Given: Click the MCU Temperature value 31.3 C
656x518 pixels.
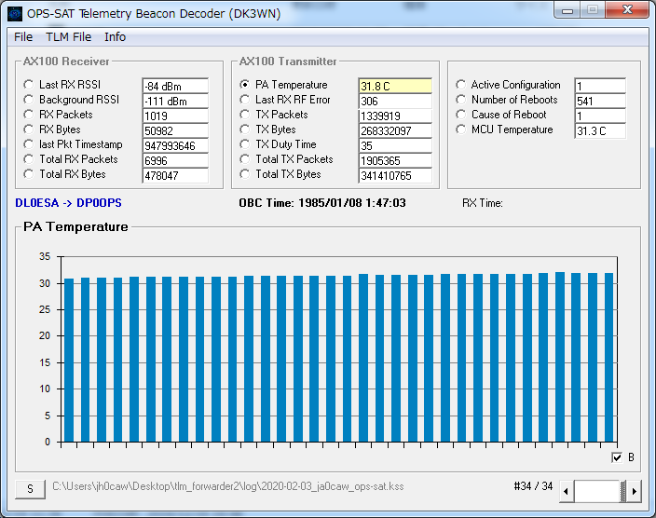Looking at the screenshot, I should pos(600,131).
